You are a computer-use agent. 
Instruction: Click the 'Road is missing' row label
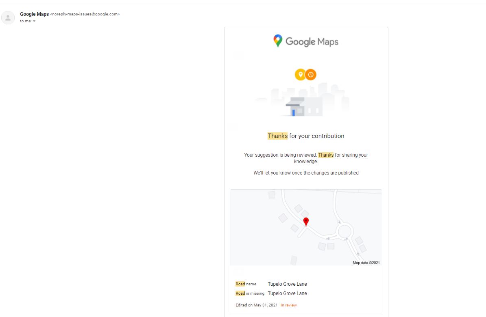click(x=249, y=293)
